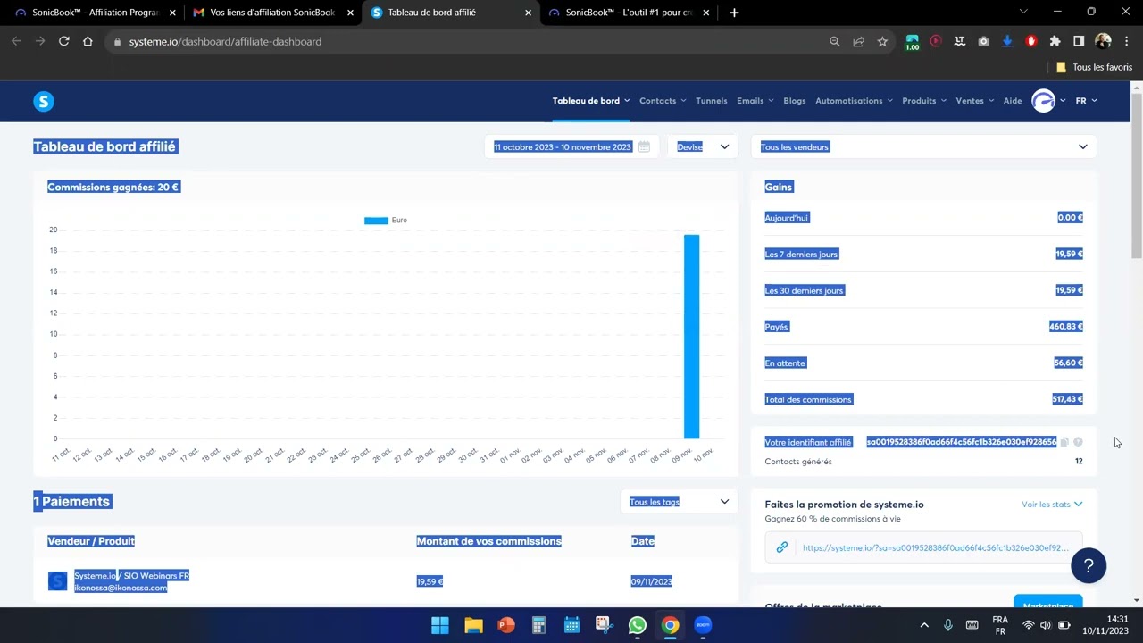Go to browser home page icon
This screenshot has width=1143, height=643.
(x=88, y=41)
